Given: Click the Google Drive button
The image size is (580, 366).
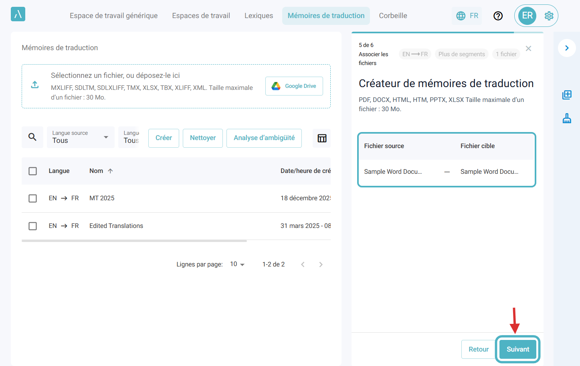Looking at the screenshot, I should click(294, 86).
